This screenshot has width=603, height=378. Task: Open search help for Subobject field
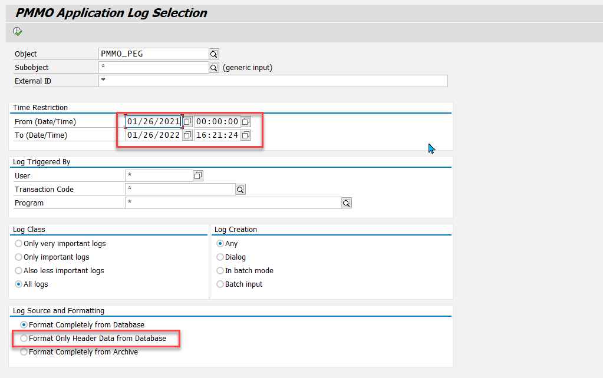(x=214, y=68)
